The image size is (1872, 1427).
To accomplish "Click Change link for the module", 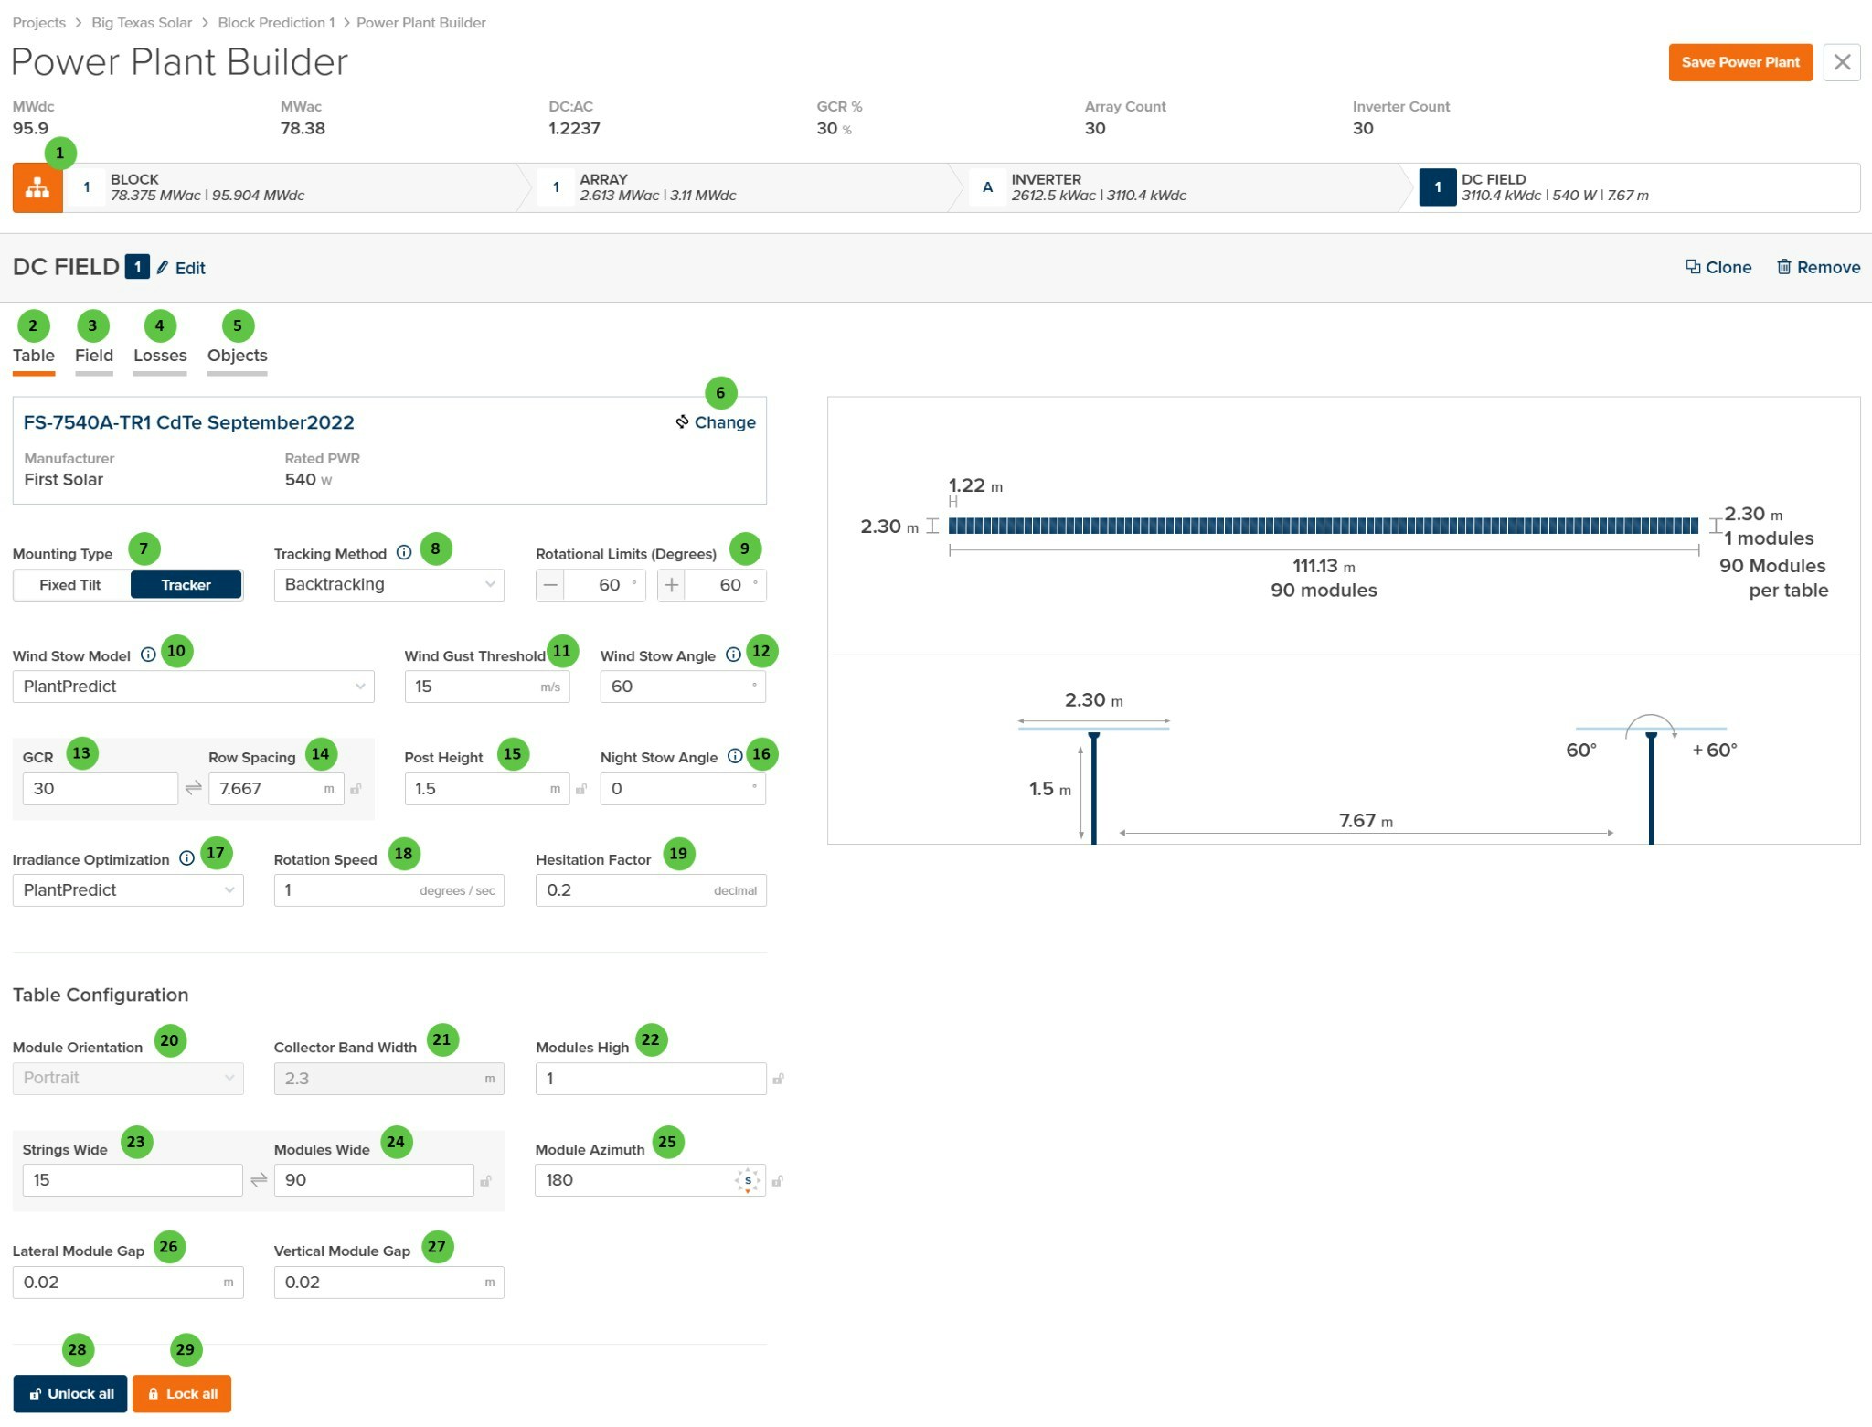I will click(716, 422).
